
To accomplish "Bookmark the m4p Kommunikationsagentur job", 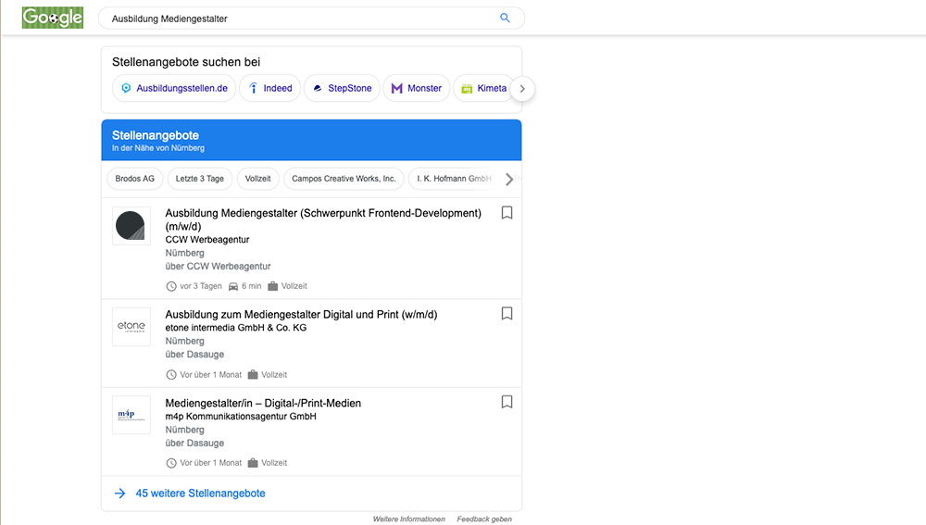I will pos(507,402).
